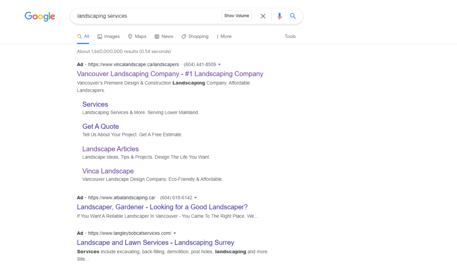This screenshot has width=457, height=267.
Task: Open Landscaper, Gardener ad headline
Action: 162,207
